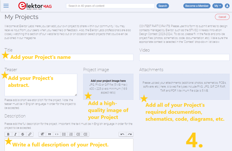The width and height of the screenshot is (232, 151).
Task: Cancel the project form
Action: coord(222,17)
